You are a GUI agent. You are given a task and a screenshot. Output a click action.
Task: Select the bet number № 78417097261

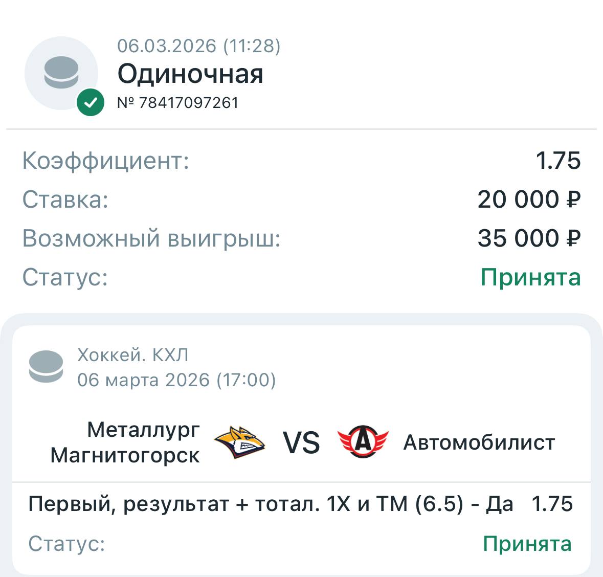(178, 103)
